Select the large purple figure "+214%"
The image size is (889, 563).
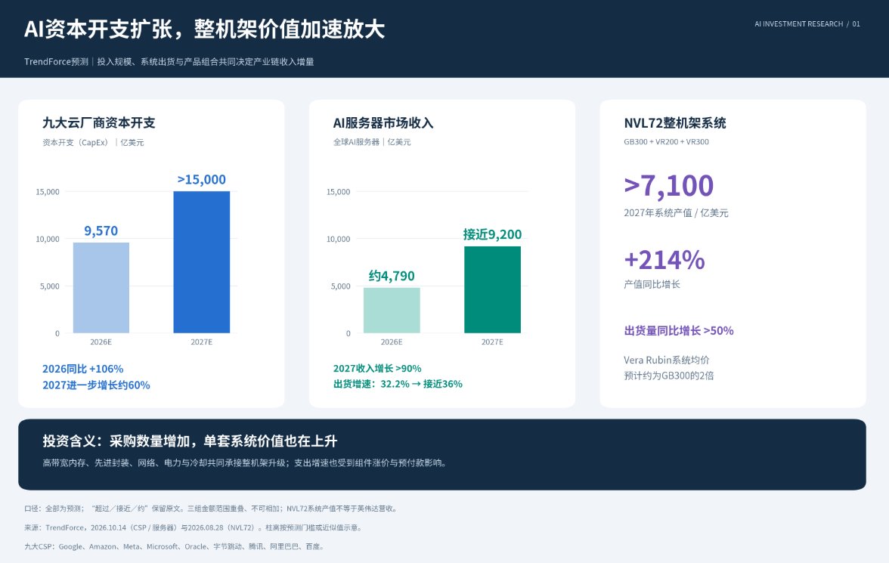click(664, 260)
